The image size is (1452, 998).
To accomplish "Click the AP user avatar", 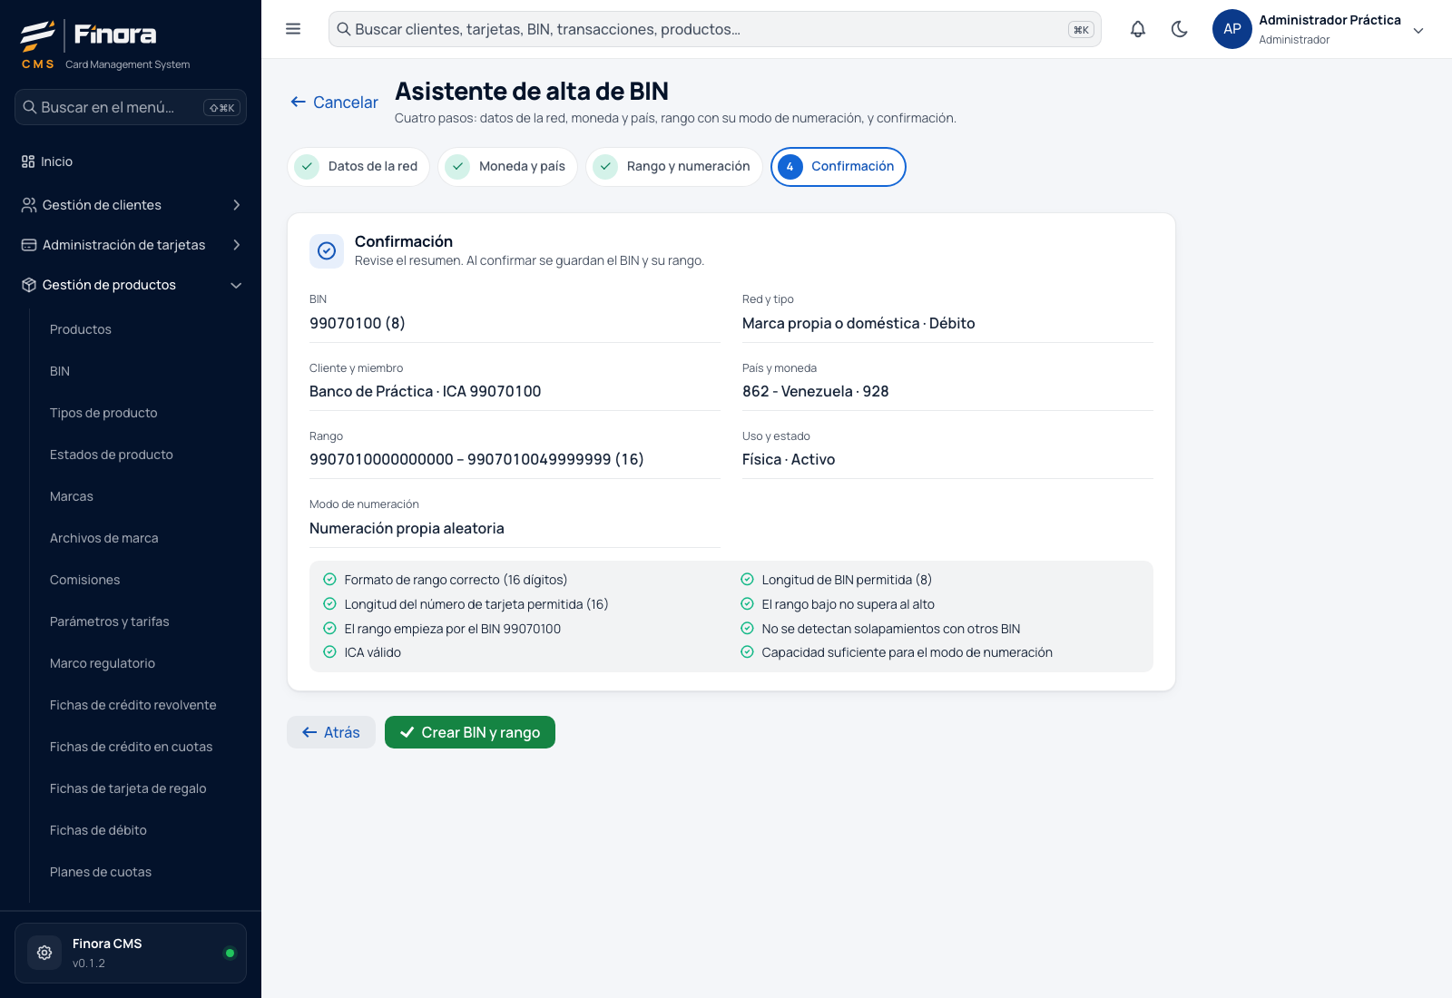I will pos(1232,29).
